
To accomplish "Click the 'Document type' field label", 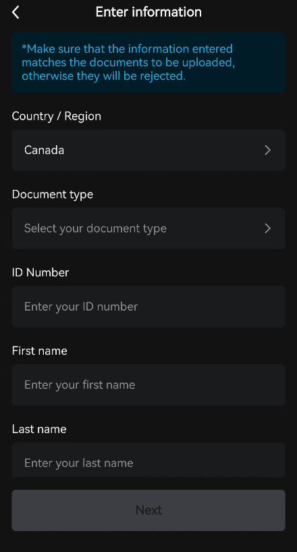I will click(x=53, y=195).
